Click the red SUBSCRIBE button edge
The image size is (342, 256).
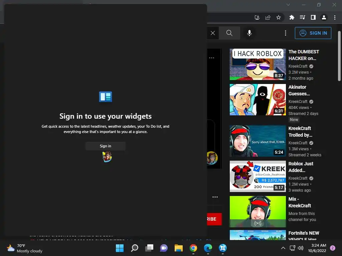click(214, 219)
